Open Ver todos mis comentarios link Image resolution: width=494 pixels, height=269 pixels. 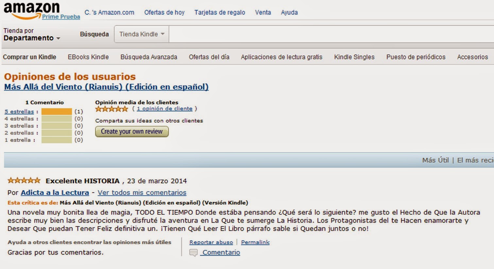(142, 193)
